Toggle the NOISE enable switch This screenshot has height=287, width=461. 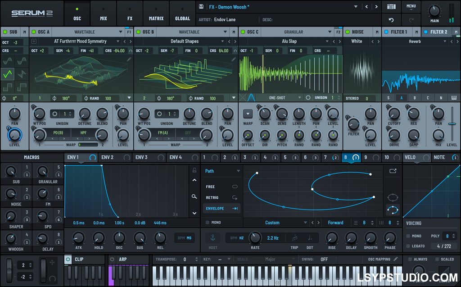coord(348,32)
